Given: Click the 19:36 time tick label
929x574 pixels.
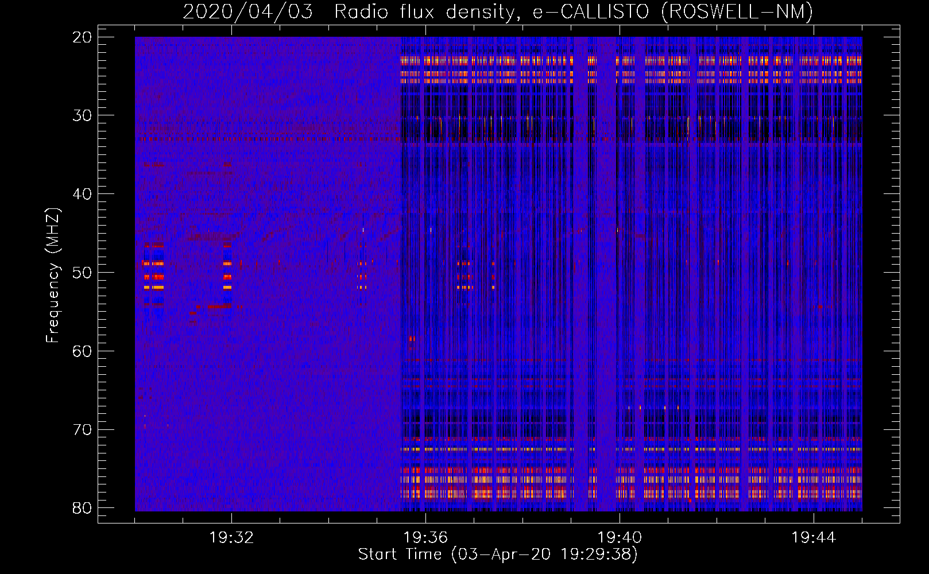Looking at the screenshot, I should [x=425, y=538].
